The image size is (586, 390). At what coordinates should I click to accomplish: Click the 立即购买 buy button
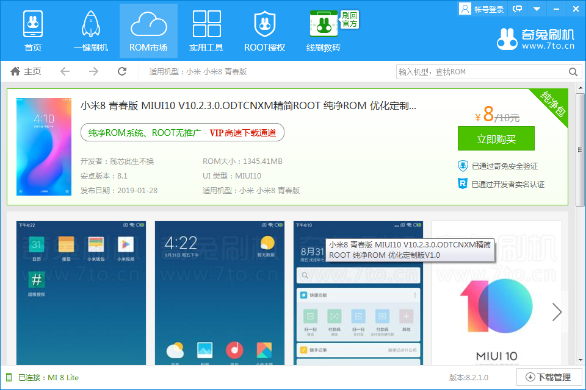coord(496,139)
